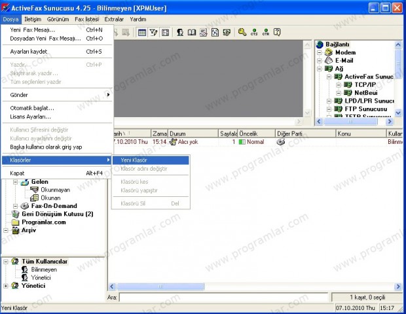This screenshot has width=406, height=314.
Task: Click Otomatik başlat menu entry
Action: click(x=57, y=108)
